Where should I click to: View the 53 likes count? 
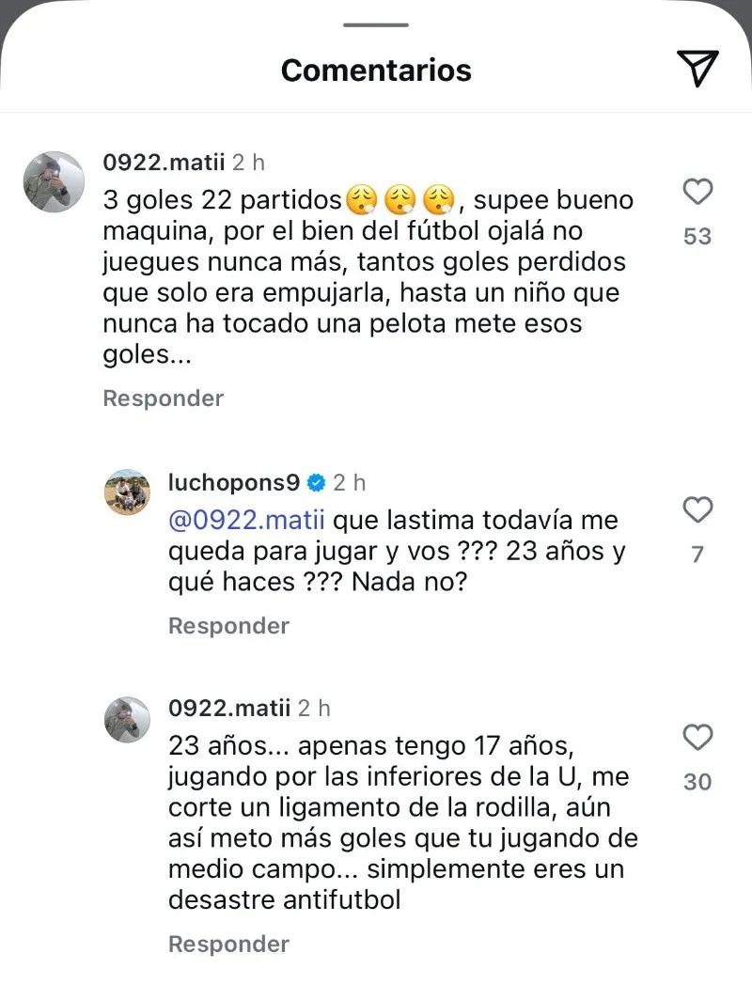coord(697,236)
